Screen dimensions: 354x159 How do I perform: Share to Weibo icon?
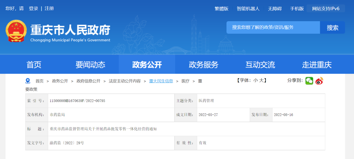point(319,81)
